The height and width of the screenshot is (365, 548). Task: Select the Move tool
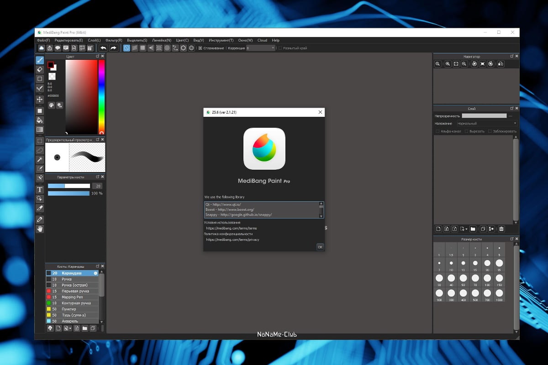point(40,99)
